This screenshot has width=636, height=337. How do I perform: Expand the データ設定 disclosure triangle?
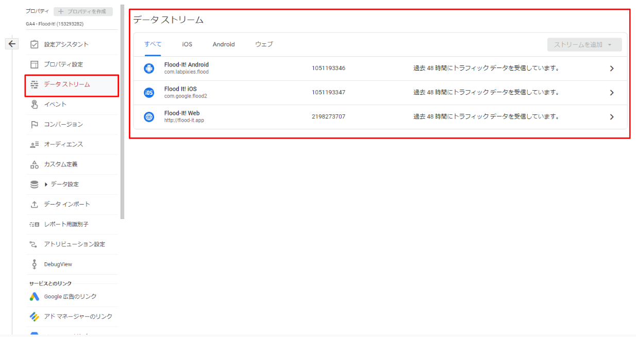point(46,184)
